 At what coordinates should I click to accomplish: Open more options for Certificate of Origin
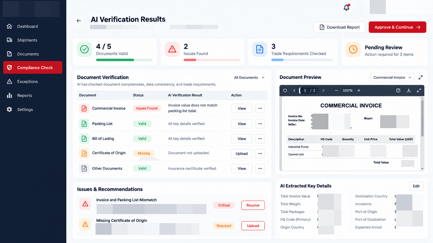tap(260, 153)
